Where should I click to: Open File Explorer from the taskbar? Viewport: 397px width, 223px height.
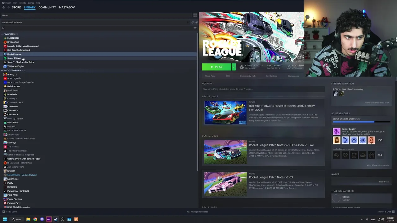coord(28,219)
